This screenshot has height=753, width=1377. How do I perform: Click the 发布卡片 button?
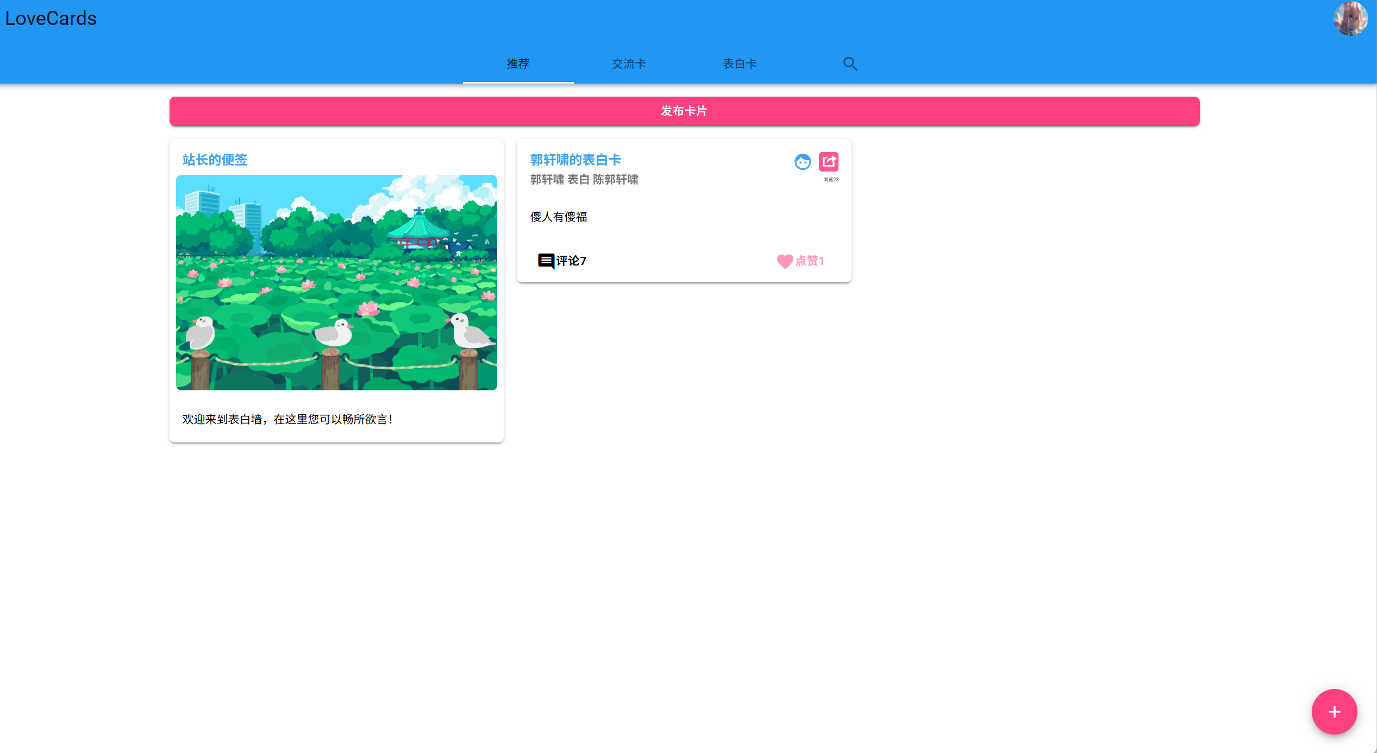(x=684, y=111)
